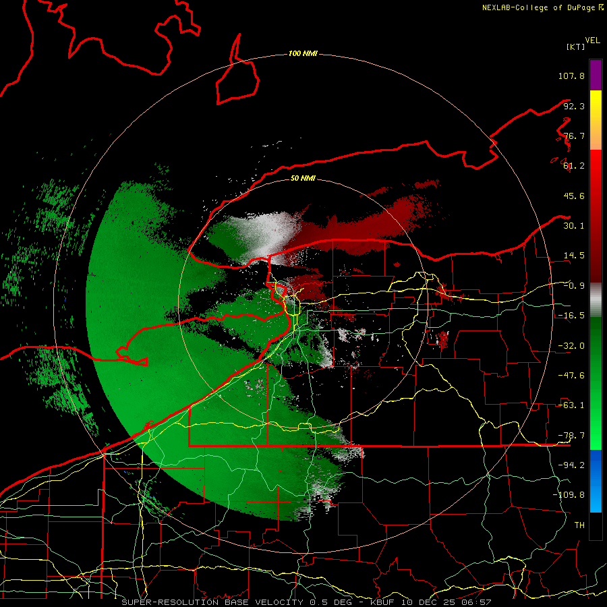Click the 92.3 velocity scale value

click(574, 106)
